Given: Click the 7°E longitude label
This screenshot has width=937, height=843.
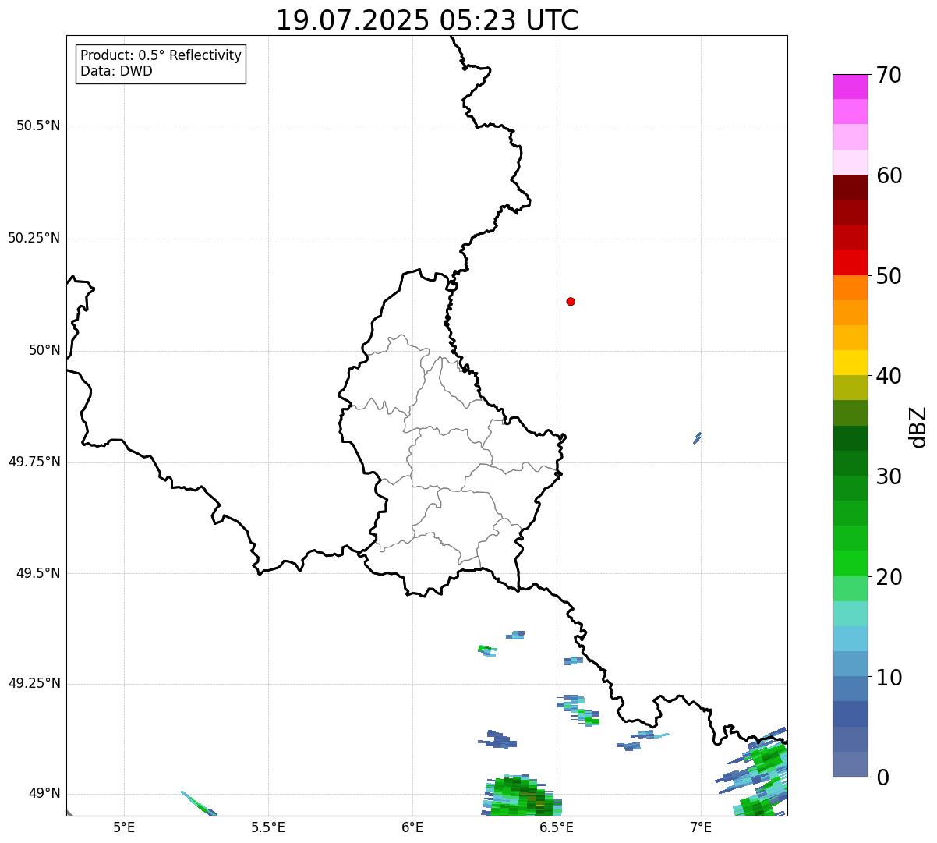Looking at the screenshot, I should 701,827.
